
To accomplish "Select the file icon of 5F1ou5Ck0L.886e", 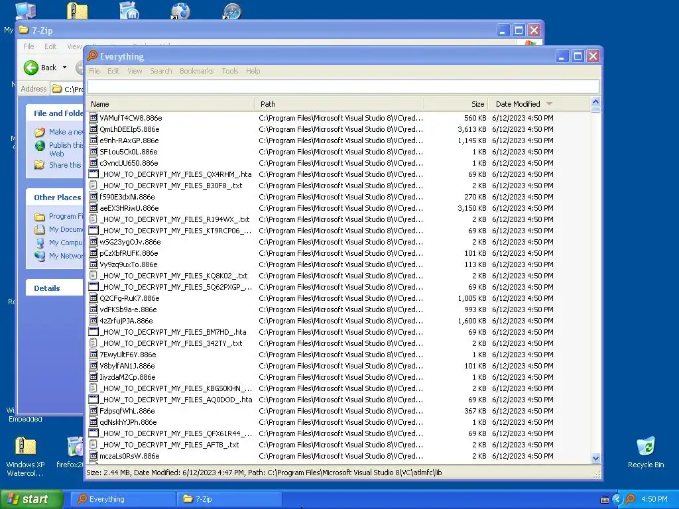I will [93, 152].
